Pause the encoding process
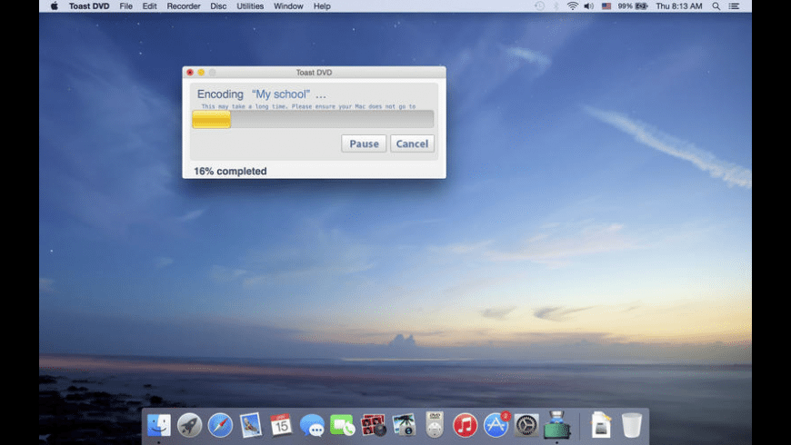791x445 pixels. click(364, 143)
